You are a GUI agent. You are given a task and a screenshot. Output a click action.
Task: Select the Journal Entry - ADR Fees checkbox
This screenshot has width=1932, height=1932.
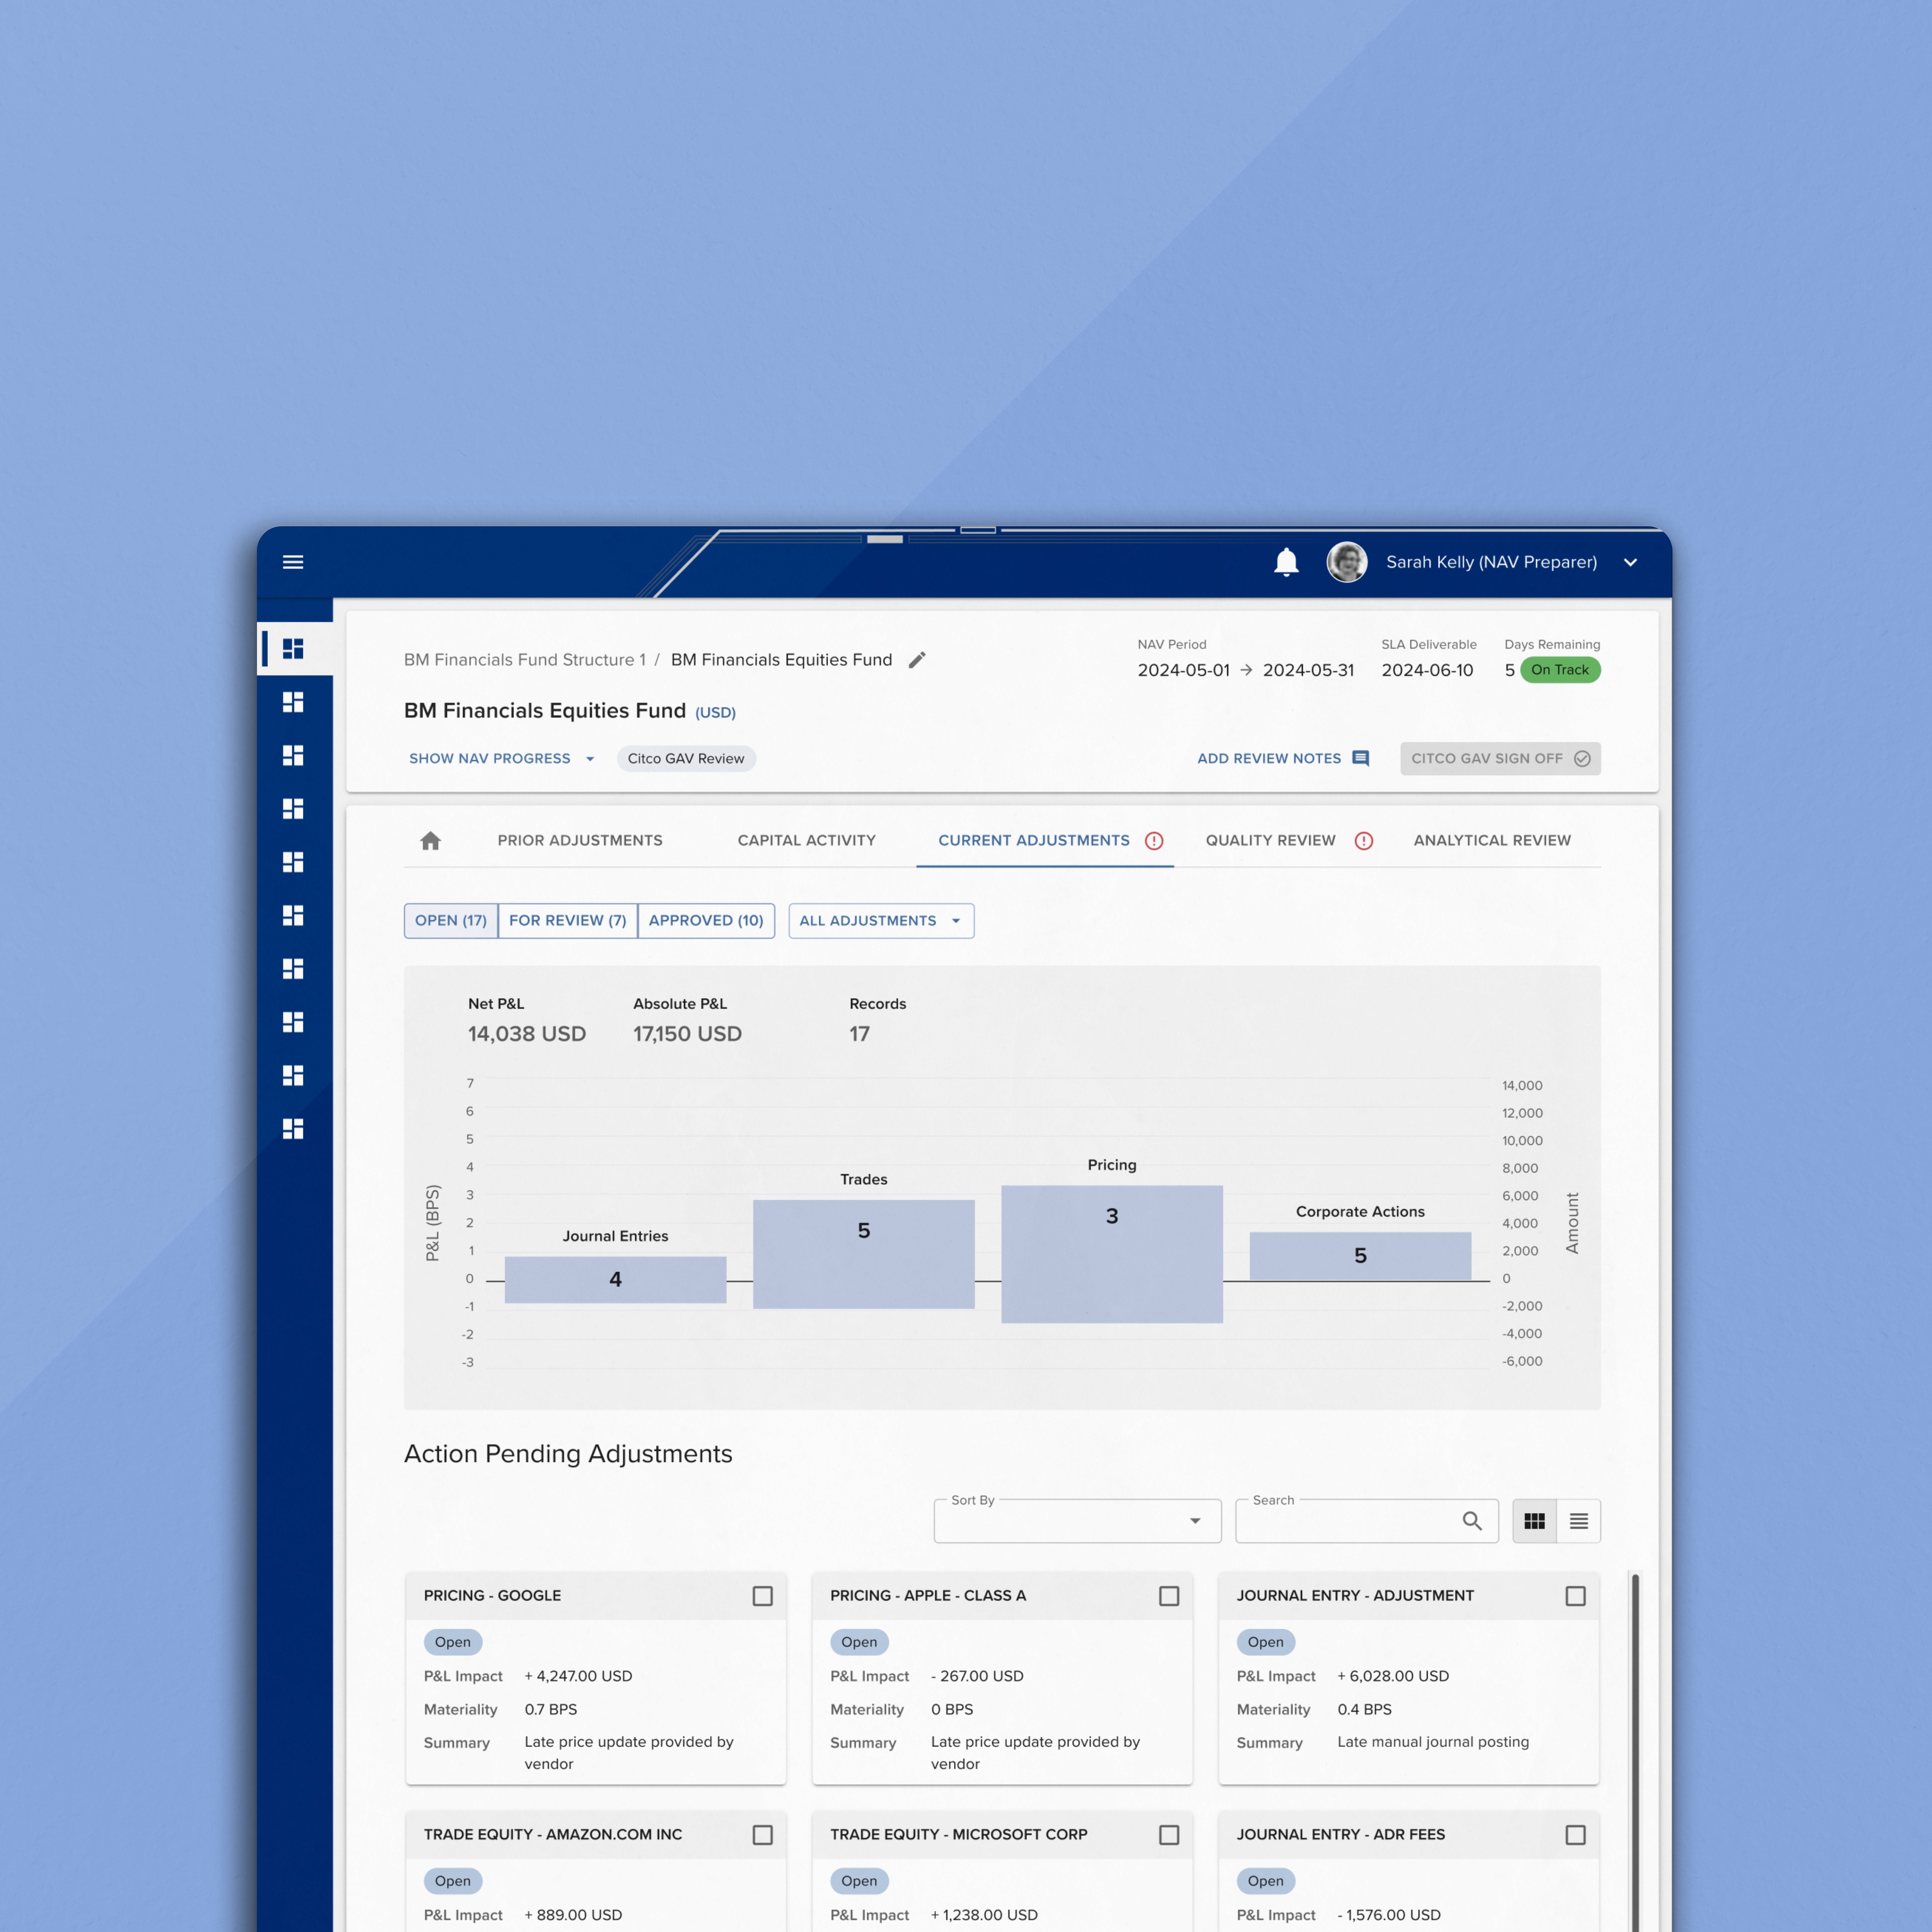[1576, 1835]
